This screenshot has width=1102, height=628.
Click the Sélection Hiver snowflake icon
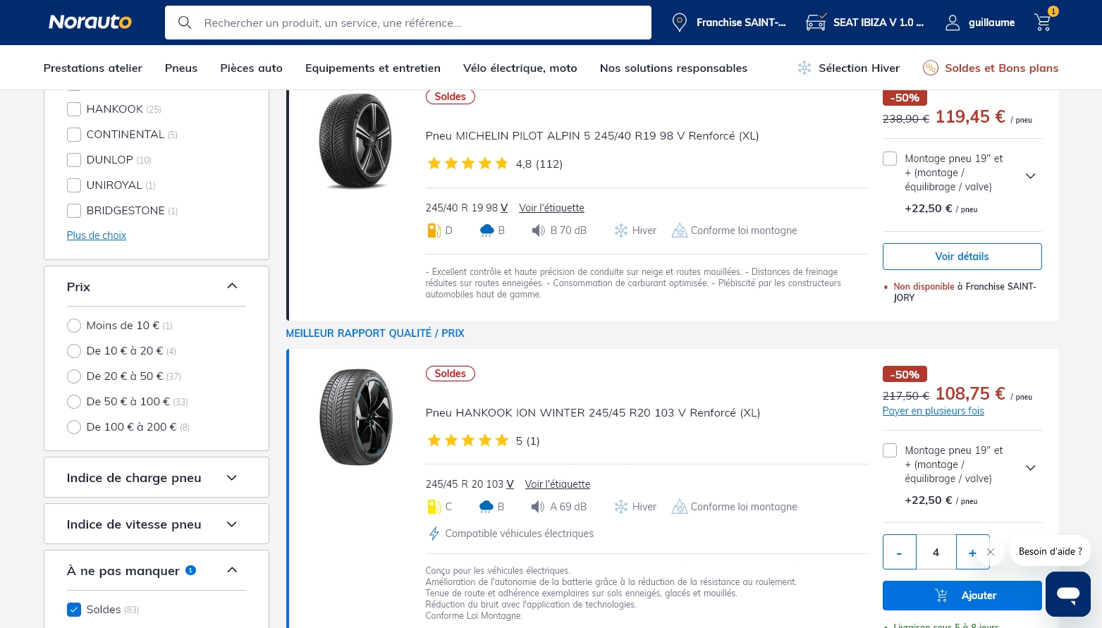pyautogui.click(x=804, y=68)
